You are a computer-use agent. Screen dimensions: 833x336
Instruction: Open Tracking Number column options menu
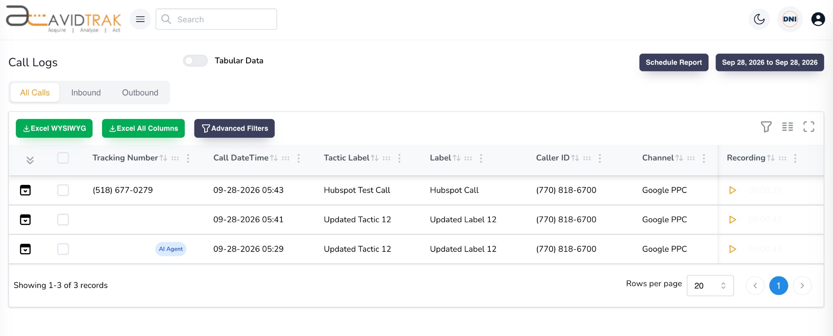pyautogui.click(x=188, y=158)
